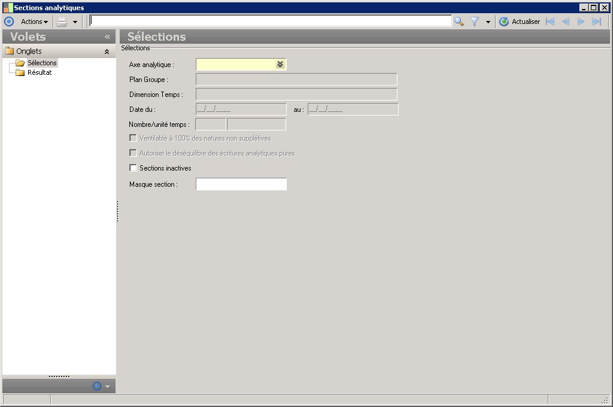Click the Date du field
Viewport: 613px width, 407px height.
pyautogui.click(x=241, y=109)
